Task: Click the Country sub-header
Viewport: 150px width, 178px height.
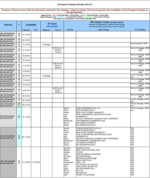Action: 70,30
